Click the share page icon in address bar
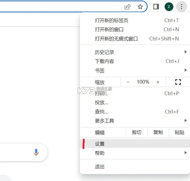190x181 pixels. pos(128,7)
